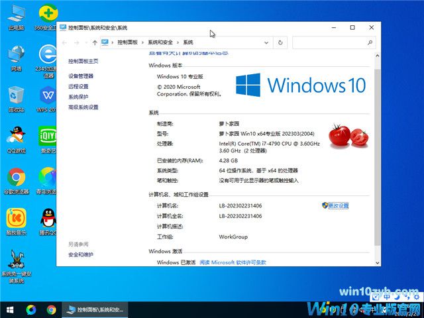Launch Chrome from the taskbar
The width and height of the screenshot is (424, 318).
[51, 310]
